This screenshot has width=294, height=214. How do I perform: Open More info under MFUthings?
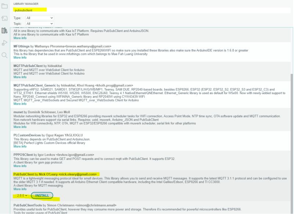20,58
